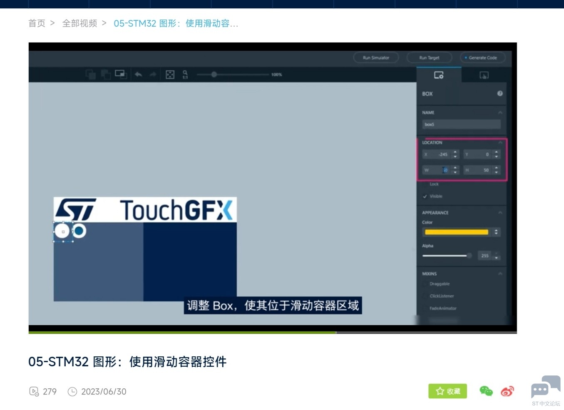Click the Run Simulator button
Screen dimensions: 564x410
click(x=376, y=57)
